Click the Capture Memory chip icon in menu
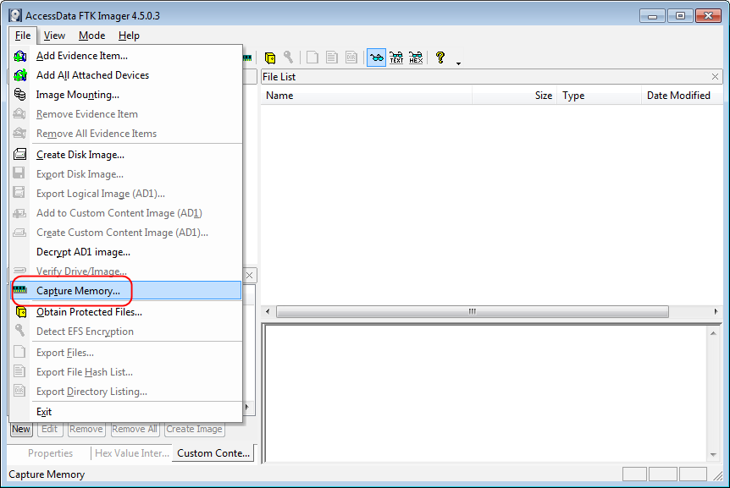The width and height of the screenshot is (730, 488). point(20,290)
